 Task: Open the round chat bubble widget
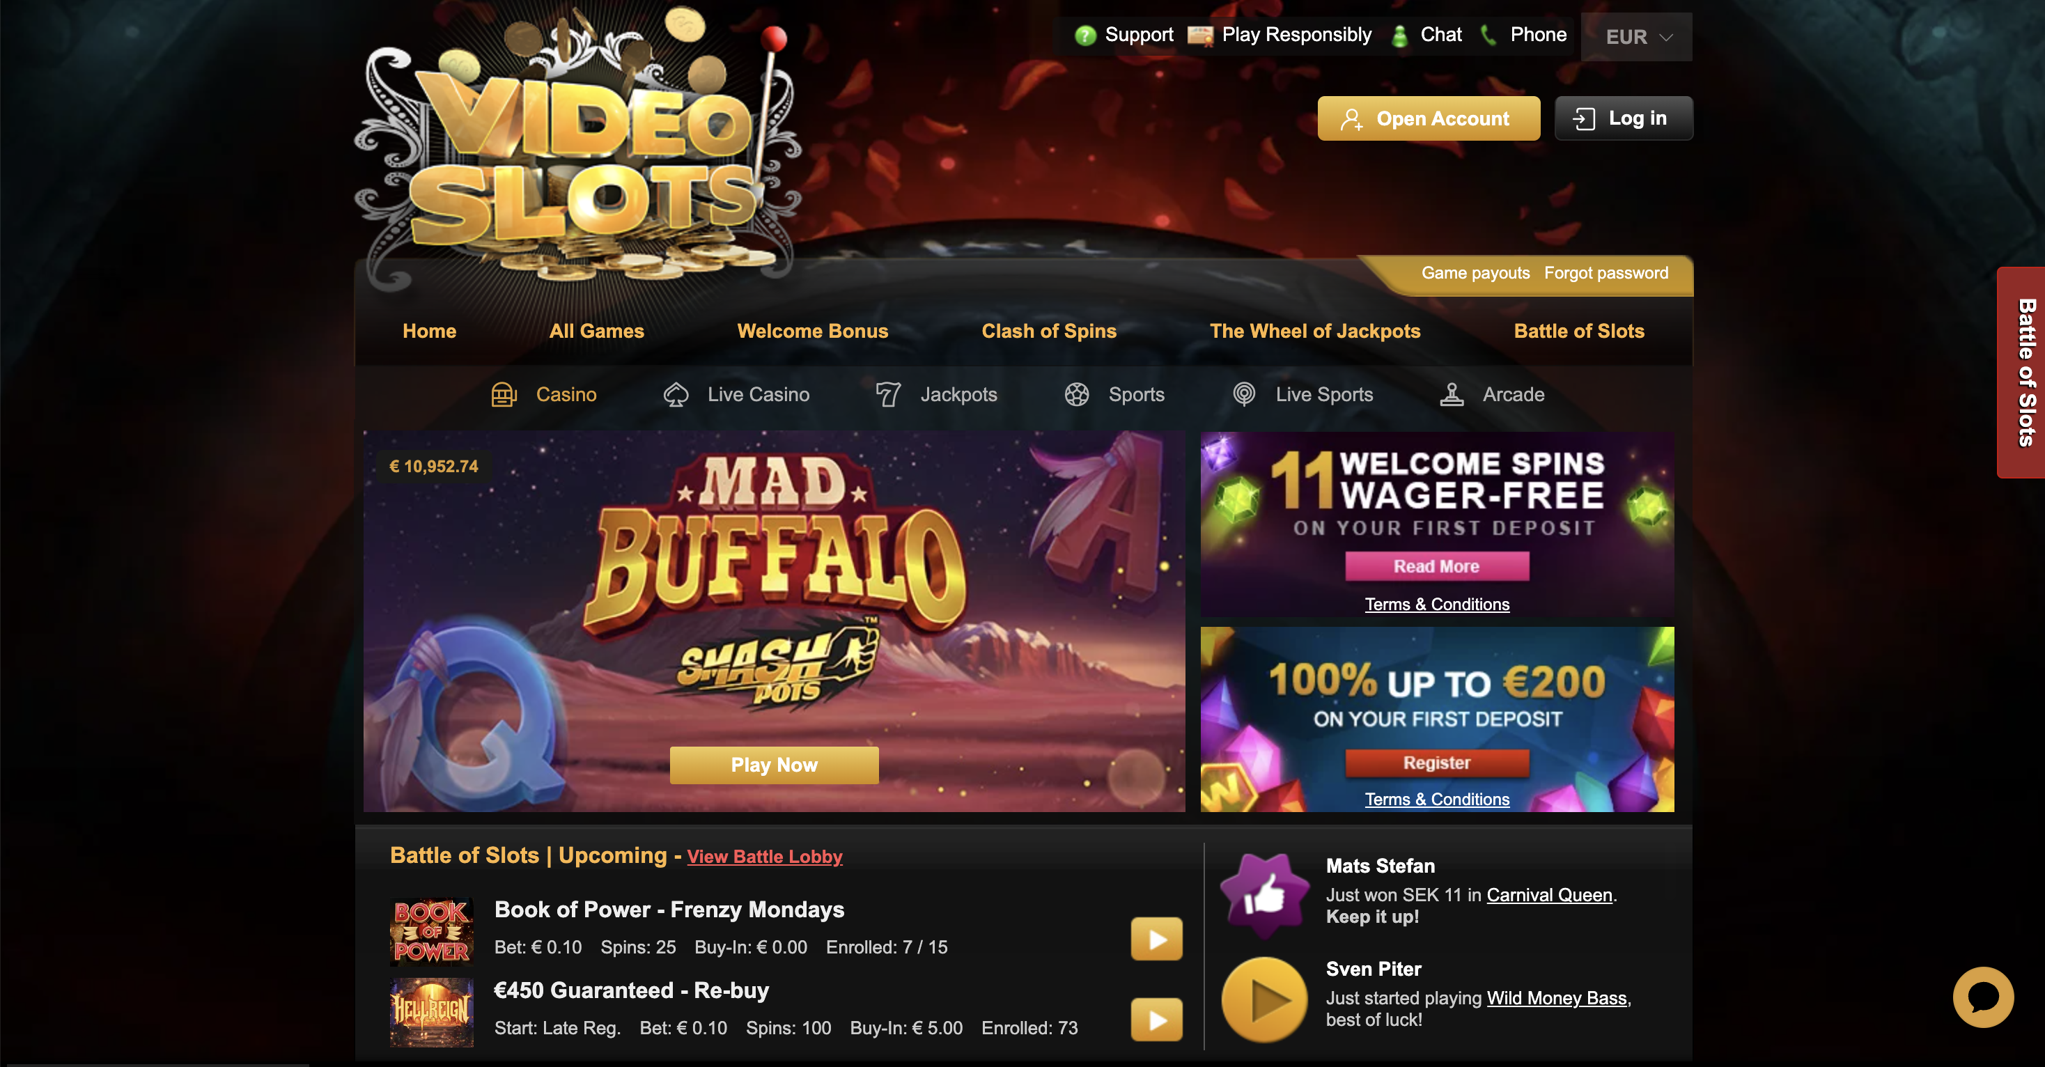pos(1982,997)
